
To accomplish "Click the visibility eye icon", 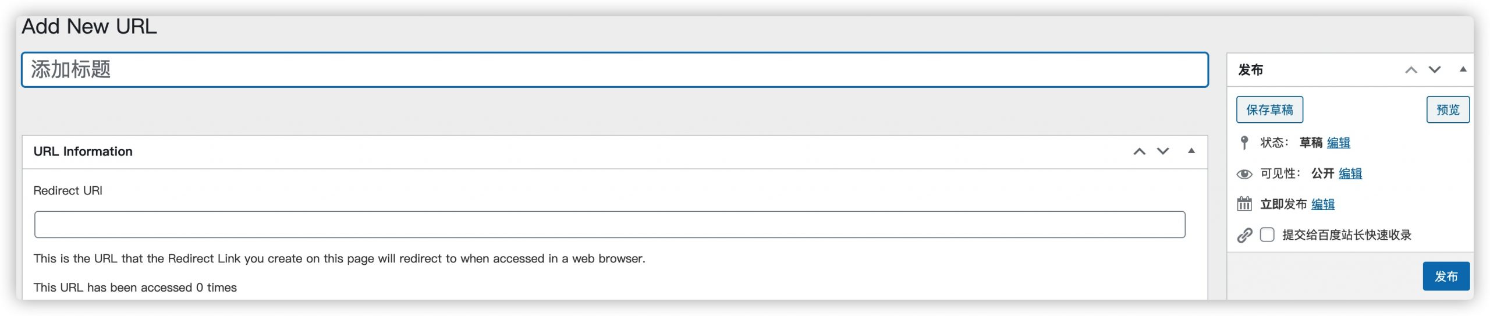I will 1244,174.
